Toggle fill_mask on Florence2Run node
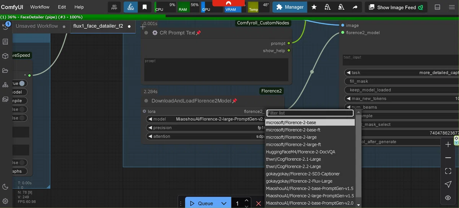Image resolution: width=459 pixels, height=208 pixels. pyautogui.click(x=402, y=81)
